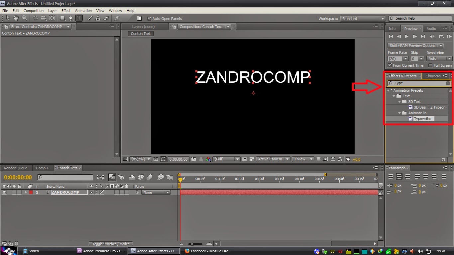Select the Zoom magnifier tool

tap(24, 18)
